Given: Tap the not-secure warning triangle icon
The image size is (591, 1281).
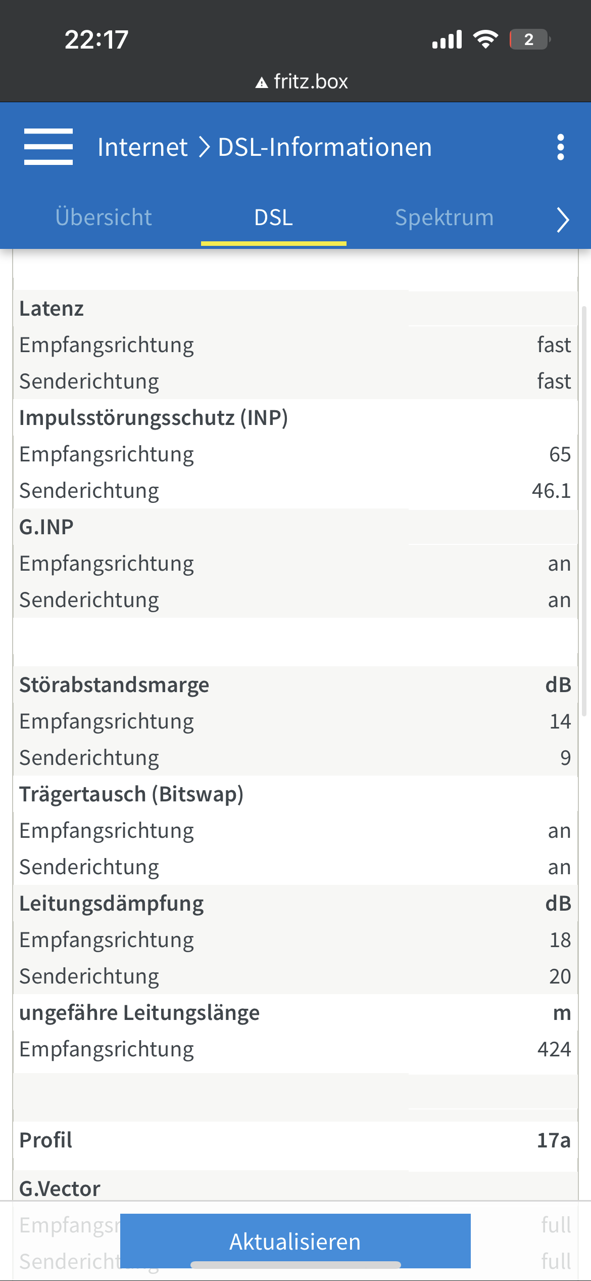Looking at the screenshot, I should tap(261, 82).
